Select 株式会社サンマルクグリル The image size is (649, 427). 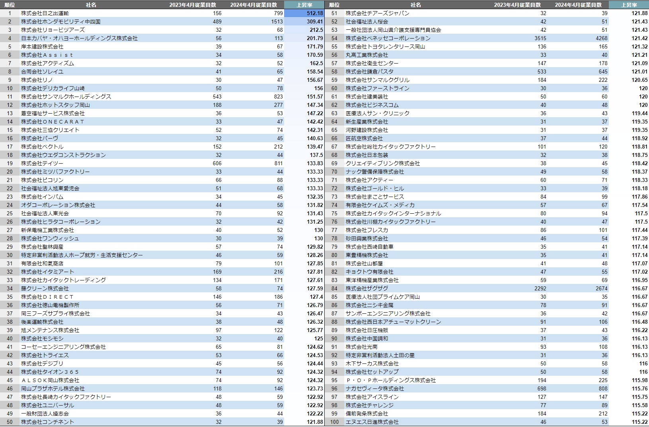(377, 80)
